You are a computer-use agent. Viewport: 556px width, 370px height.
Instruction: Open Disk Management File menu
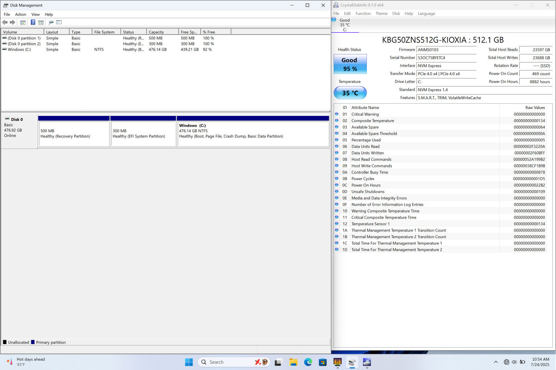coord(7,14)
